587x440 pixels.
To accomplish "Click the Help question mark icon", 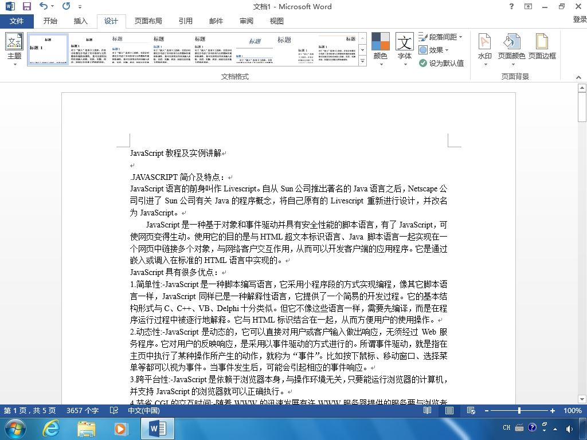I will (x=512, y=6).
